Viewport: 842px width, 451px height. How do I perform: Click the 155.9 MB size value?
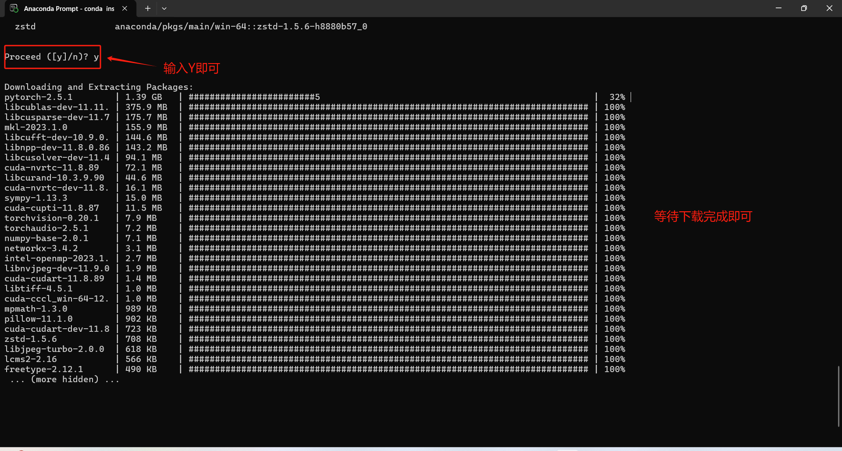click(146, 127)
